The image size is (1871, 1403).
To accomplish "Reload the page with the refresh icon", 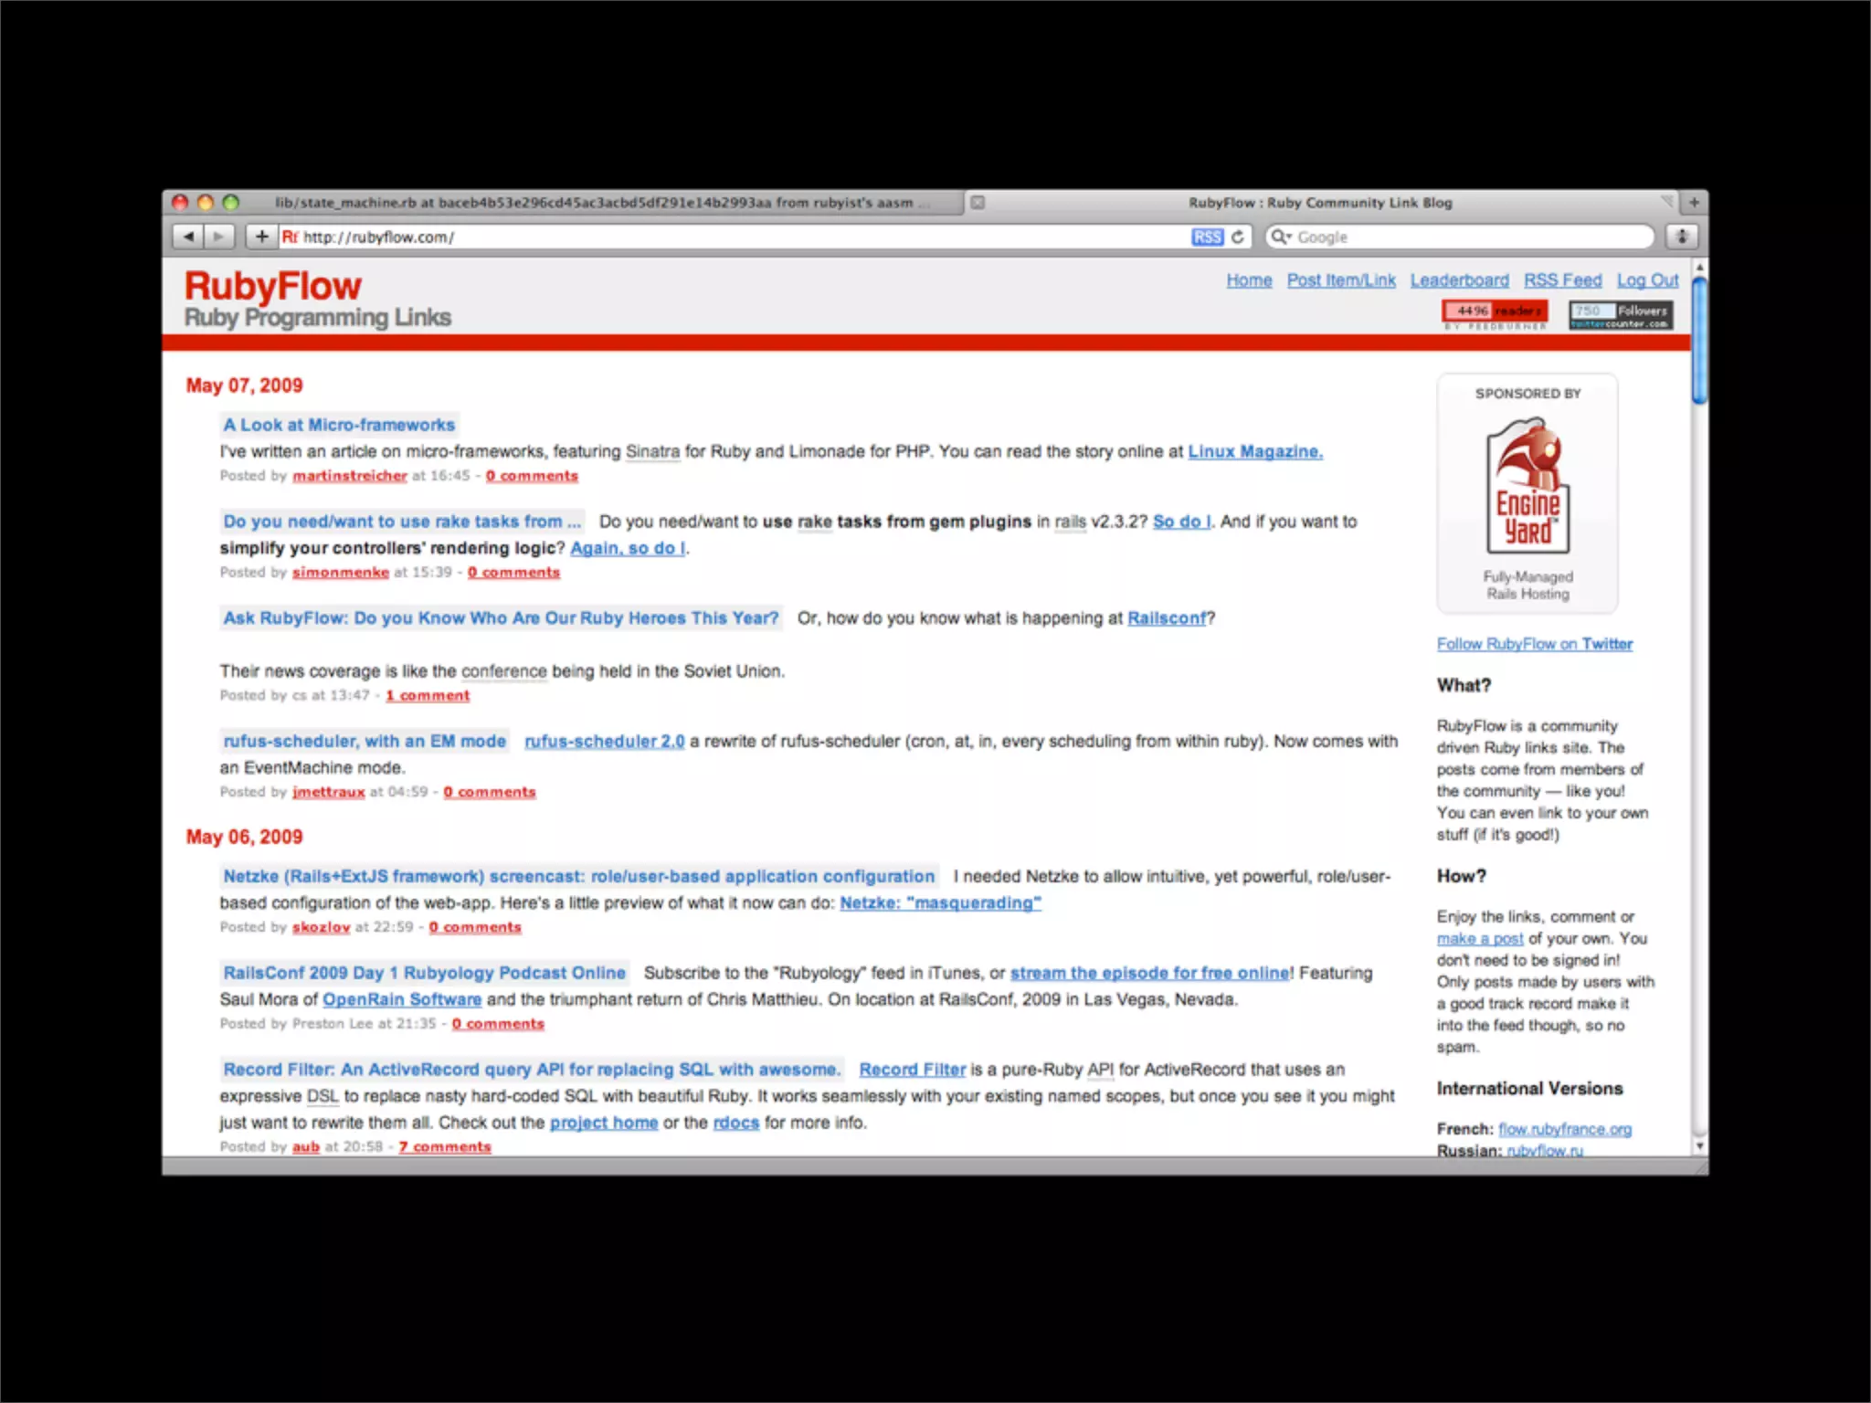I will pyautogui.click(x=1238, y=237).
